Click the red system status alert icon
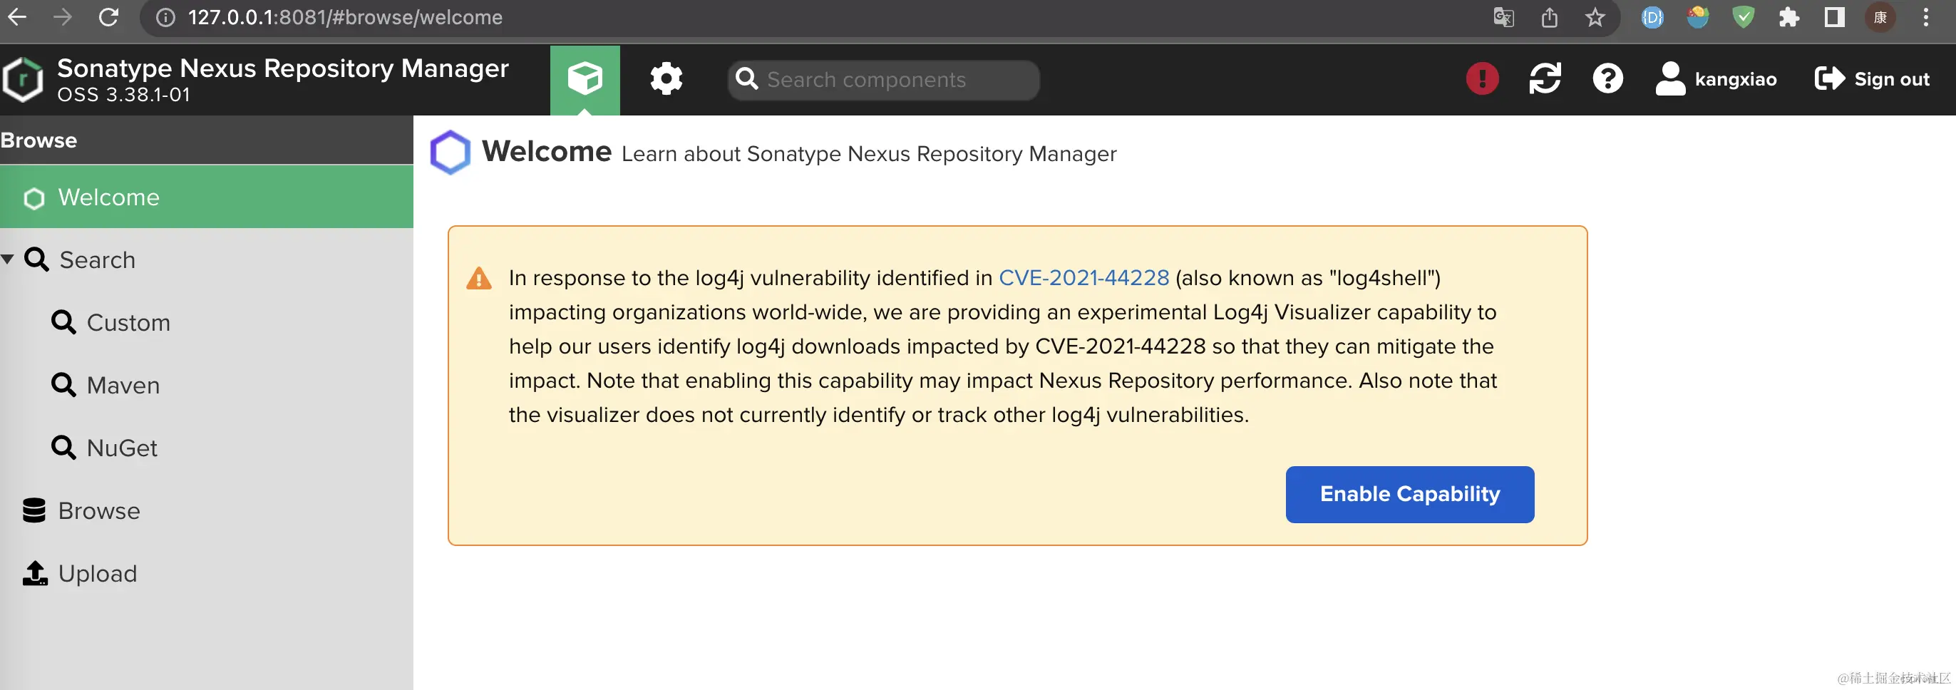1956x690 pixels. [1482, 79]
